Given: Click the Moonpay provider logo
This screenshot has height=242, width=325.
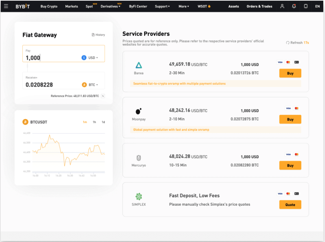Looking at the screenshot, I should [x=139, y=111].
